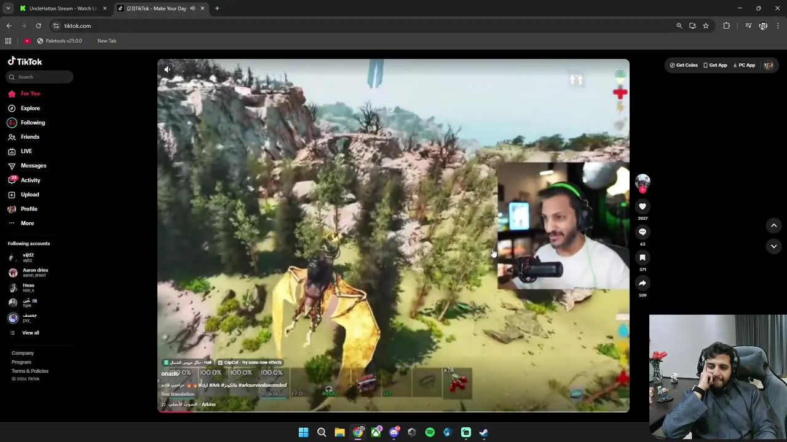
Task: Go to next video with down chevron
Action: pos(774,246)
